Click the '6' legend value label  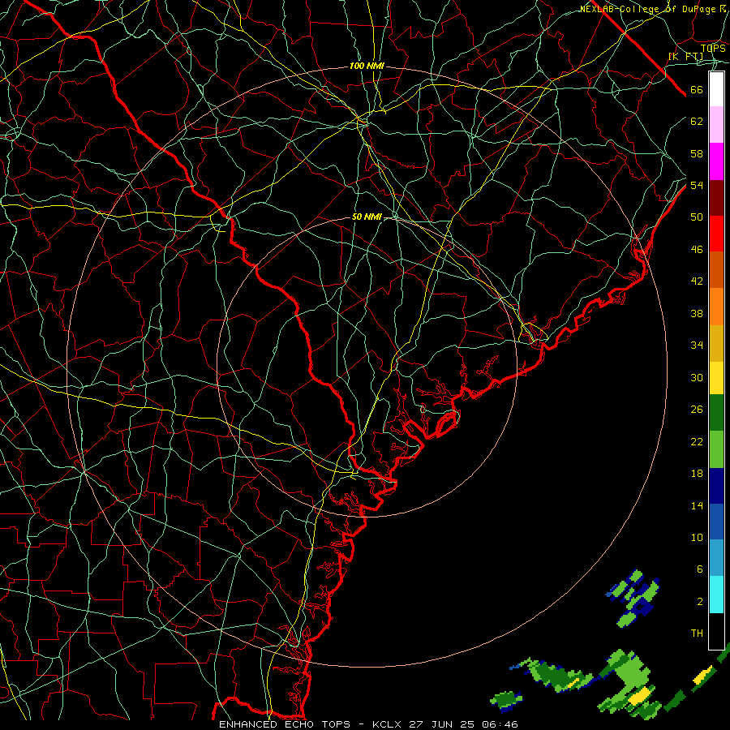pos(700,569)
